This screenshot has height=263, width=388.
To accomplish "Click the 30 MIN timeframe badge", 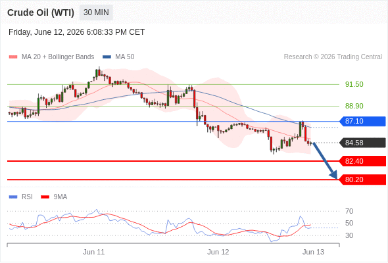I will 96,12.
